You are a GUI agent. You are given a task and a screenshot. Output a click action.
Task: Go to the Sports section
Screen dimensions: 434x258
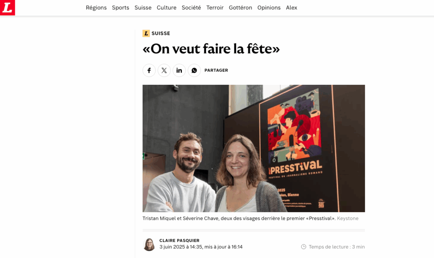pyautogui.click(x=120, y=8)
